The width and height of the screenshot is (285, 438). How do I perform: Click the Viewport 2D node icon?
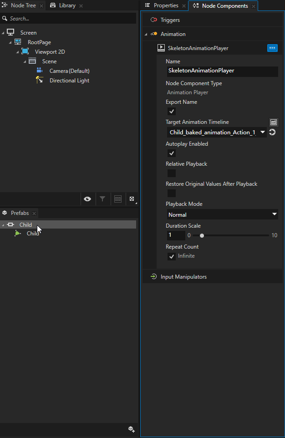pyautogui.click(x=25, y=51)
